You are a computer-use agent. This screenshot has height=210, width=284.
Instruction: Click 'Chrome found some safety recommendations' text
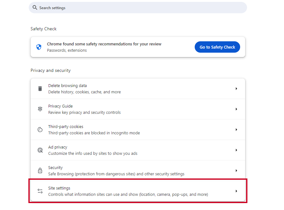click(x=104, y=44)
